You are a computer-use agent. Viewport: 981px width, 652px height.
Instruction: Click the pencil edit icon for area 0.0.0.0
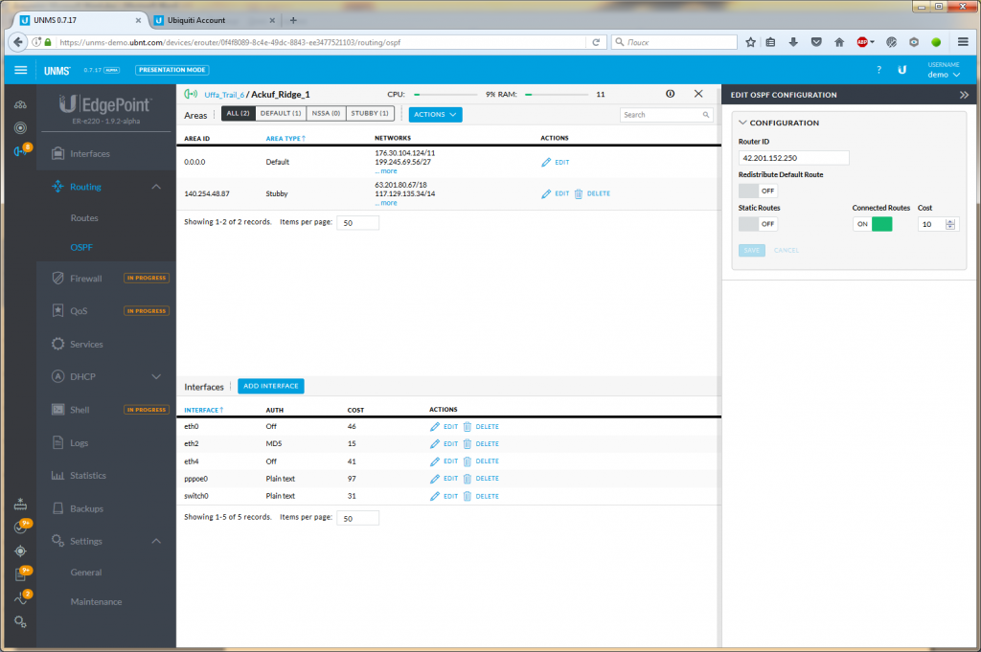pyautogui.click(x=546, y=162)
